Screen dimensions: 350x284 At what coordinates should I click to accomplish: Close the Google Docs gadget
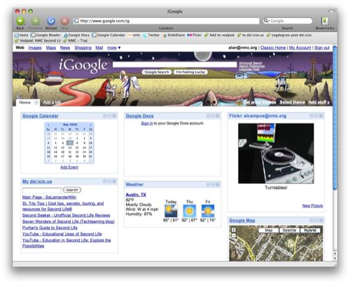click(218, 116)
